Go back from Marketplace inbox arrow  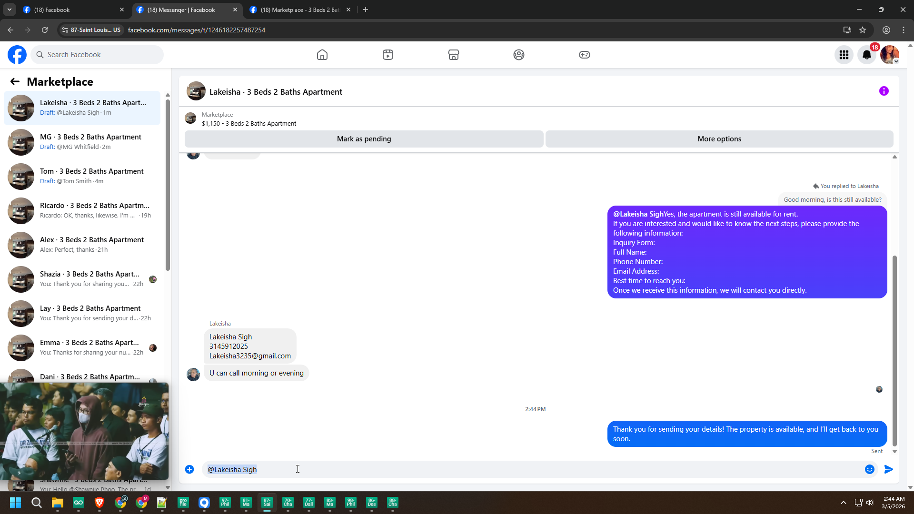point(15,81)
